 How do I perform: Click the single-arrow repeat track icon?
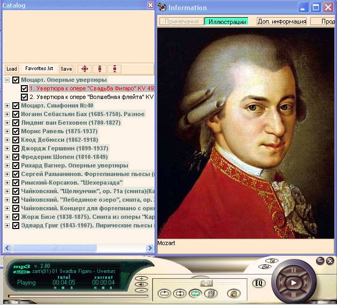coord(164,293)
